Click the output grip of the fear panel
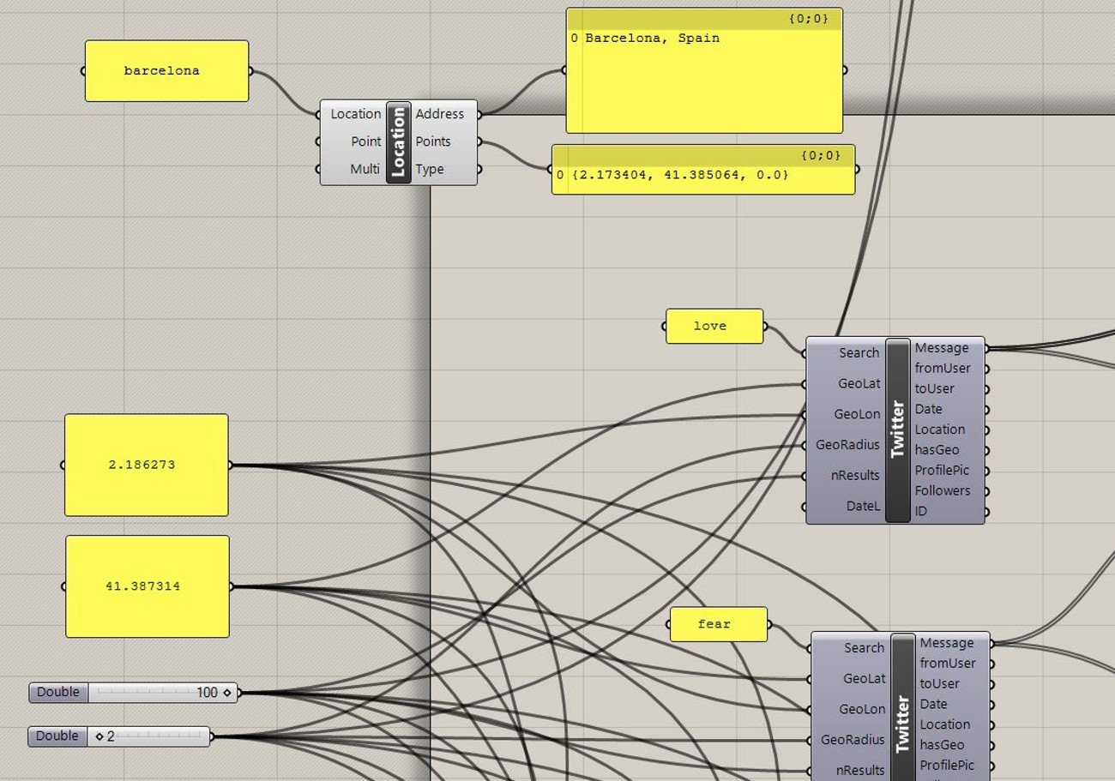 pos(768,624)
